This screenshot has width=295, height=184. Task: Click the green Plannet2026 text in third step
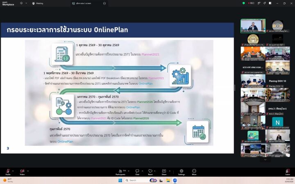pos(145,102)
